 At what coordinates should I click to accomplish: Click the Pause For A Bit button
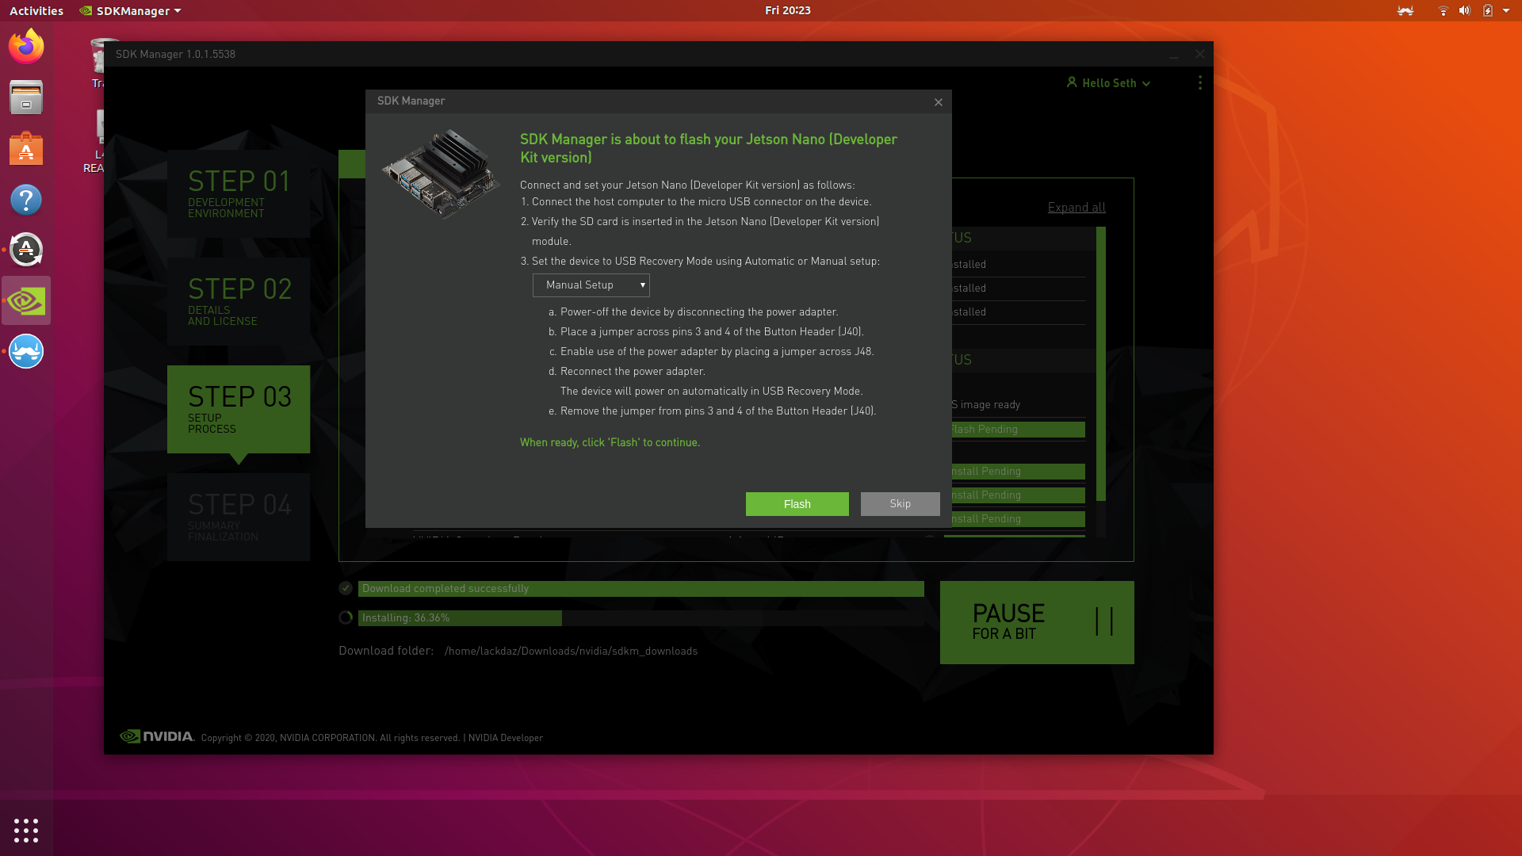pyautogui.click(x=1036, y=622)
